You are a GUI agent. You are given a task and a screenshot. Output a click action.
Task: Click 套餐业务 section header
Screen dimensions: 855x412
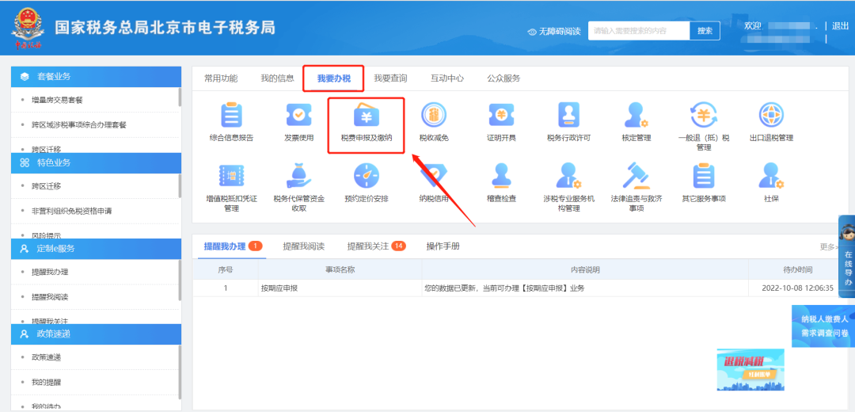pos(96,76)
